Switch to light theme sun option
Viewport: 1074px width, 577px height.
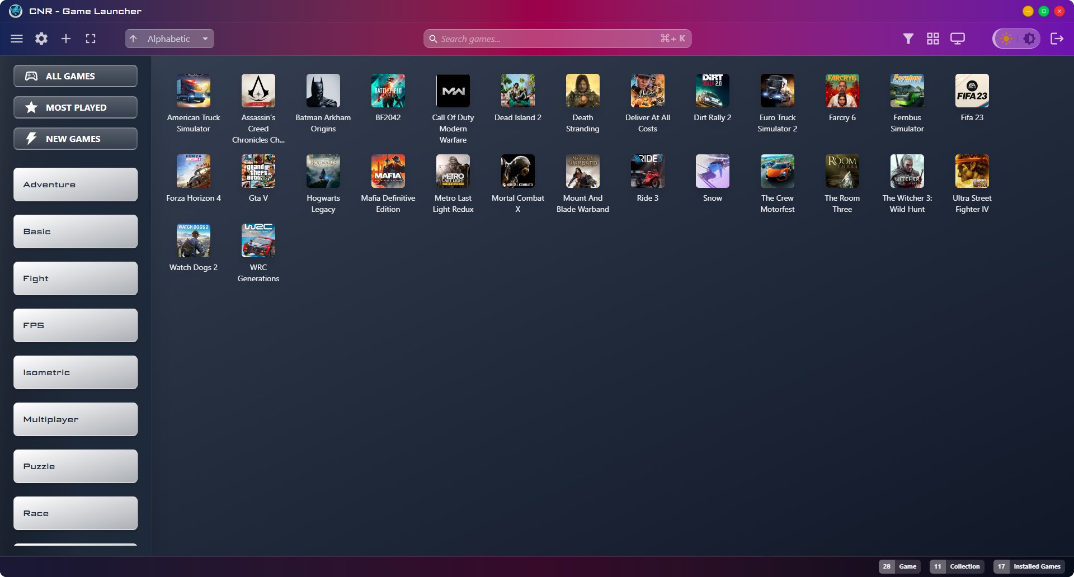point(1006,39)
